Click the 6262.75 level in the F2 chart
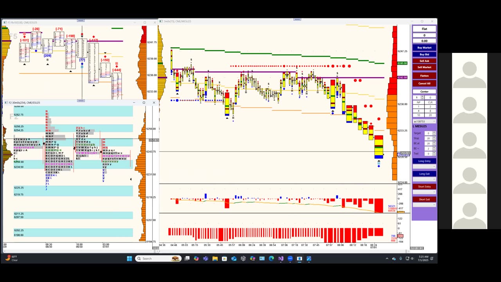Viewport: 501px width, 282px height. [19, 115]
